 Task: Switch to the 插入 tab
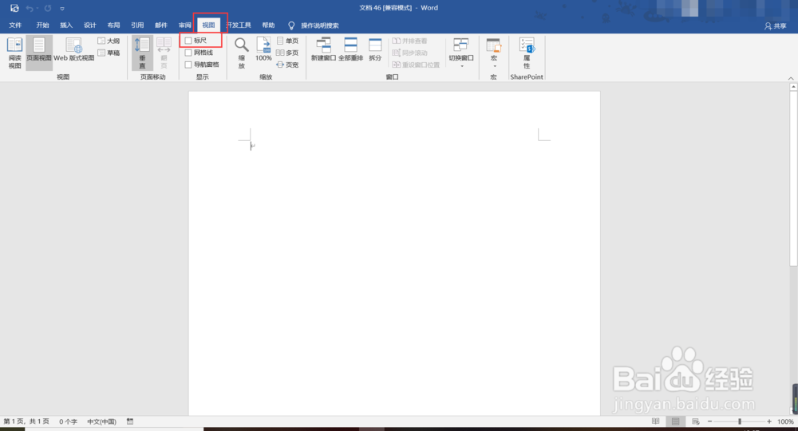point(66,25)
